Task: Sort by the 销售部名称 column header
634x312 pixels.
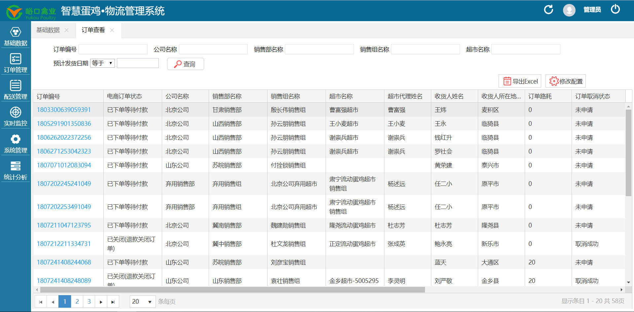Action: point(238,96)
